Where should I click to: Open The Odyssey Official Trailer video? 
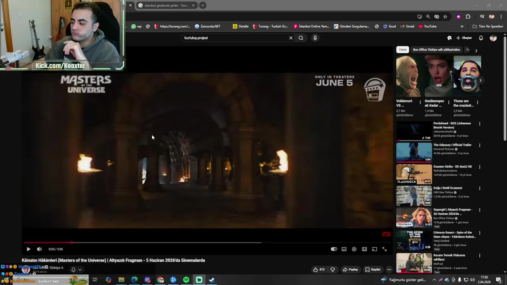point(414,152)
